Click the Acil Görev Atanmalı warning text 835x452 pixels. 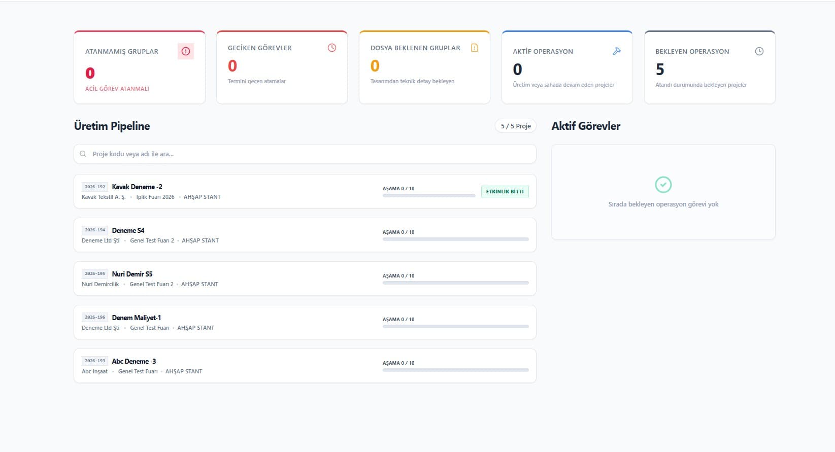coord(117,89)
